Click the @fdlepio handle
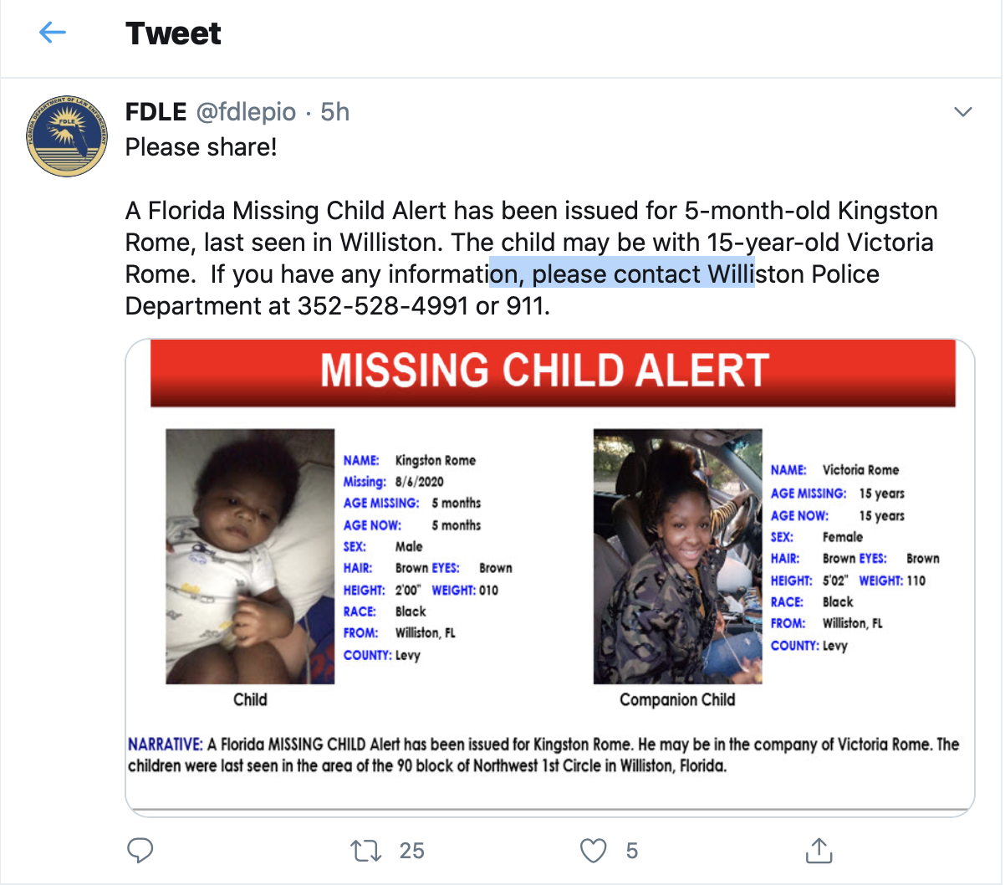The image size is (1005, 885). [246, 112]
